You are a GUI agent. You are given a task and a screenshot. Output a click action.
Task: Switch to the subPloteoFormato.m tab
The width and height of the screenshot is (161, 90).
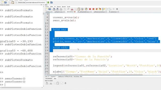(x=59, y=12)
